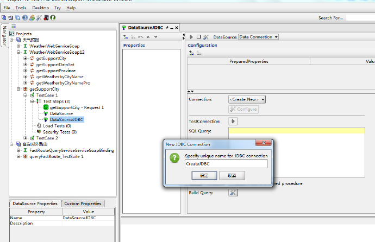Click the SQL Query text area

[297, 152]
